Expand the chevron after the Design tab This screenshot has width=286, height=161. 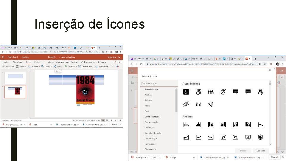click(x=43, y=62)
